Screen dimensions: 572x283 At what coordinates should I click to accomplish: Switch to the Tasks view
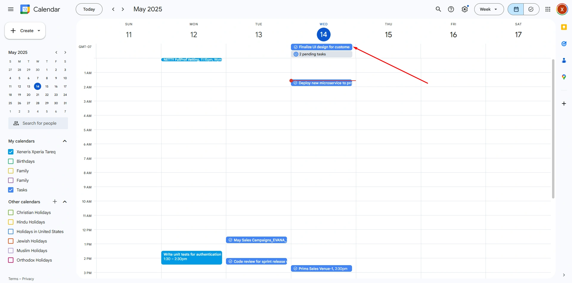[x=531, y=9]
